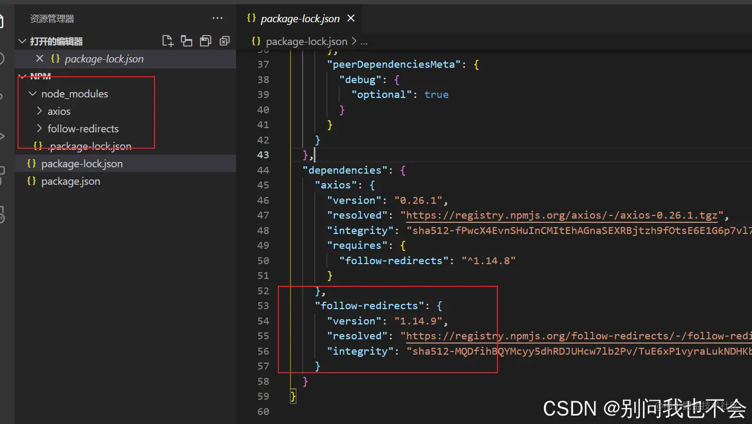Click the "requires" key on line 49
The width and height of the screenshot is (752, 424).
[357, 246]
